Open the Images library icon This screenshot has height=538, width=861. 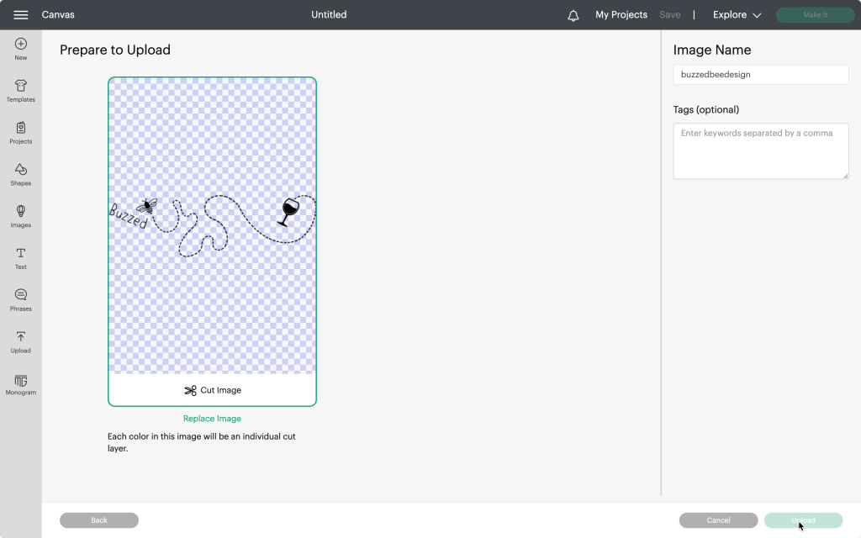(x=21, y=212)
